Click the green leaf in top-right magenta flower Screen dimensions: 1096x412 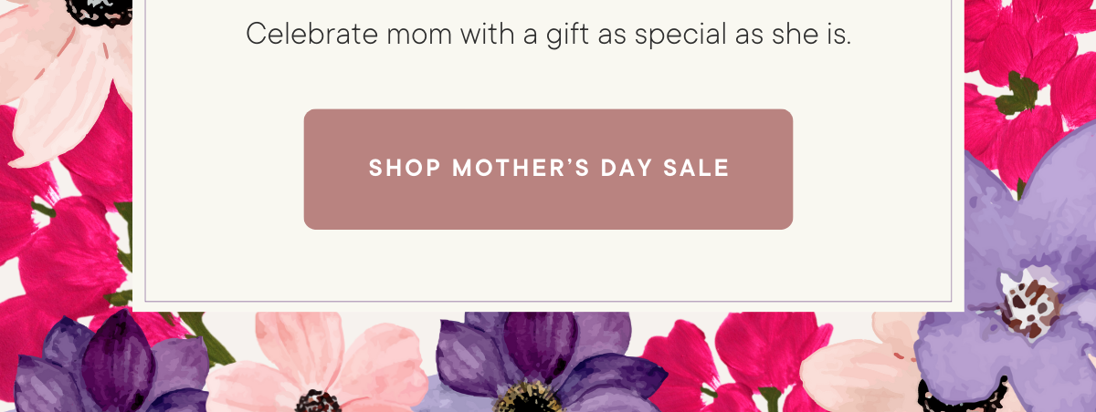(x=1017, y=94)
